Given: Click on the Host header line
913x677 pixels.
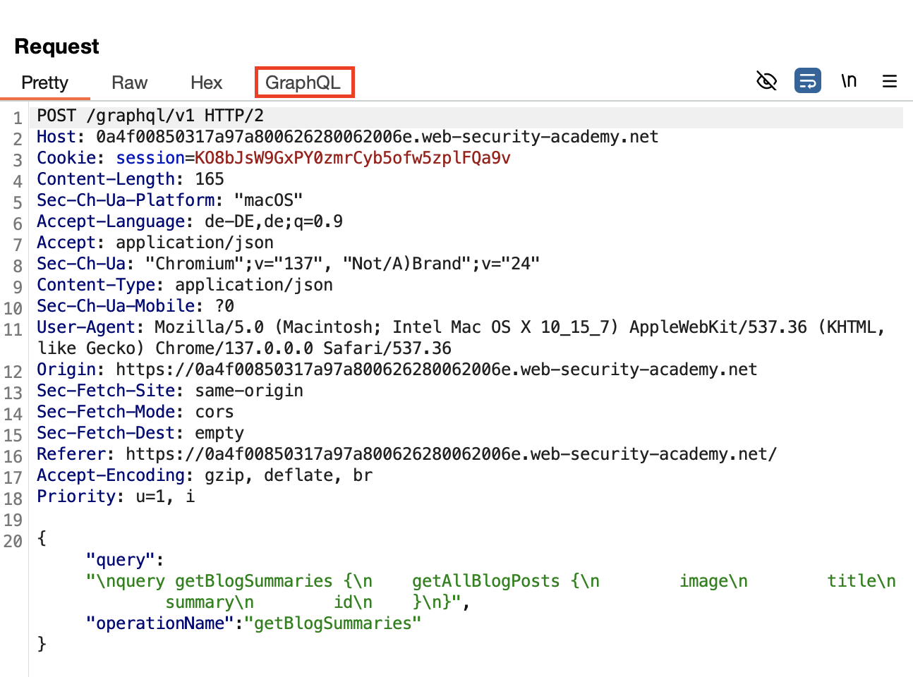Looking at the screenshot, I should 347,137.
